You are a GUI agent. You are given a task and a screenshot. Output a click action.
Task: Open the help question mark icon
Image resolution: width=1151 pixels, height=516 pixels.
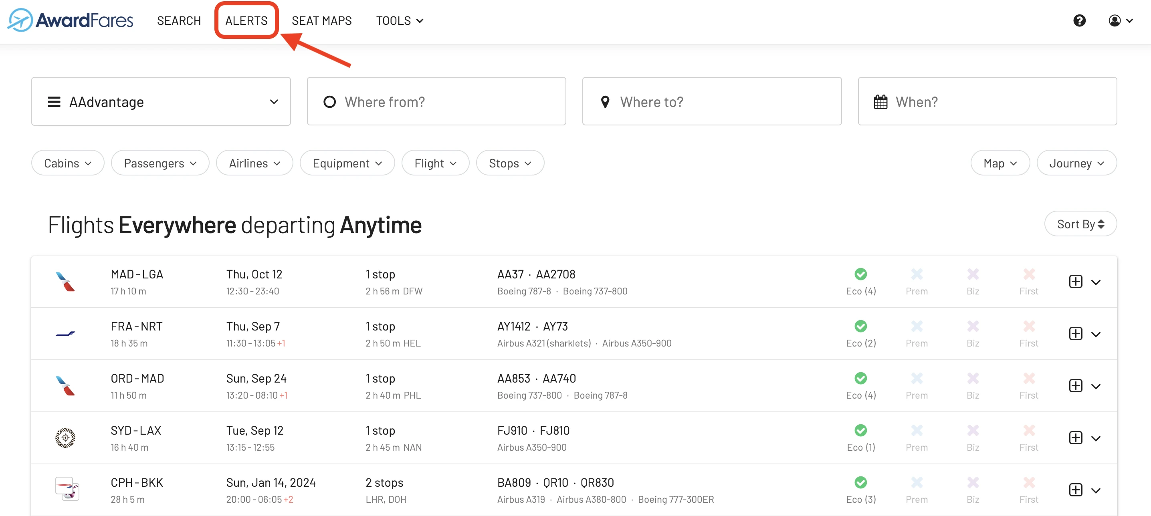(1080, 20)
